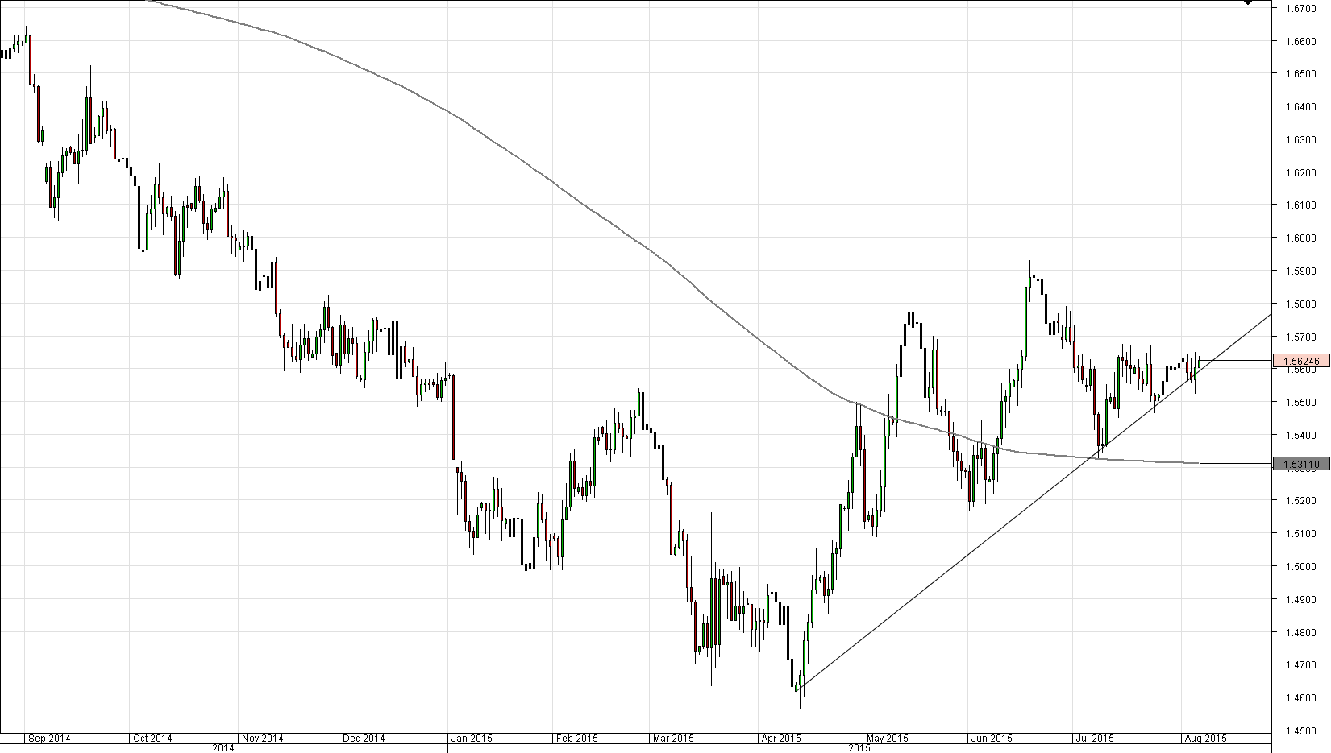Screen dimensions: 1331x753
Task: Click the Mar 2015 time axis label
Action: [x=673, y=738]
